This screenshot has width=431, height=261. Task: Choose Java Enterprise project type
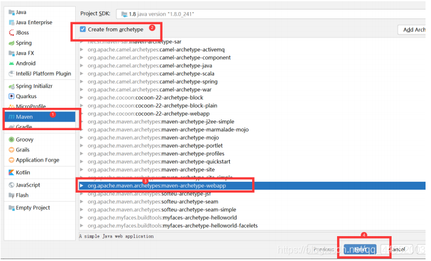[x=40, y=22]
